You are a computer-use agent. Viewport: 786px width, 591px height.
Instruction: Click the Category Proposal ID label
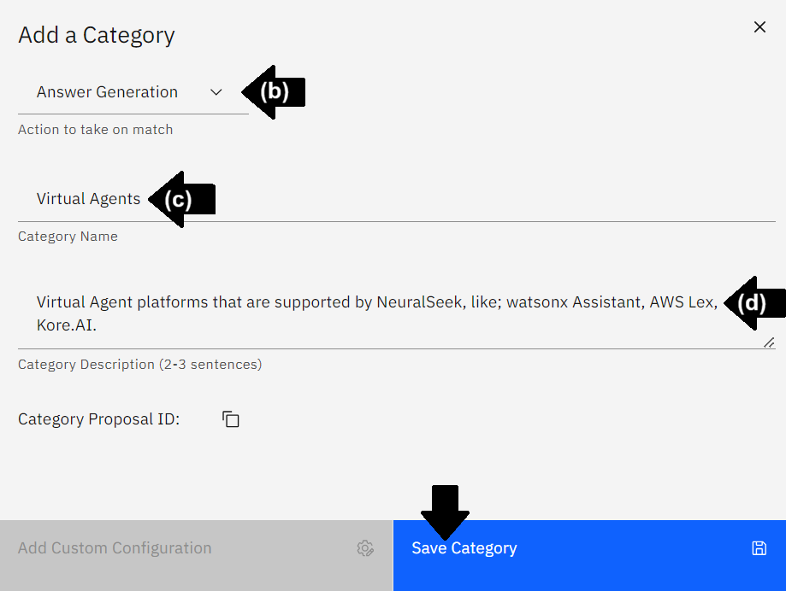pos(98,418)
